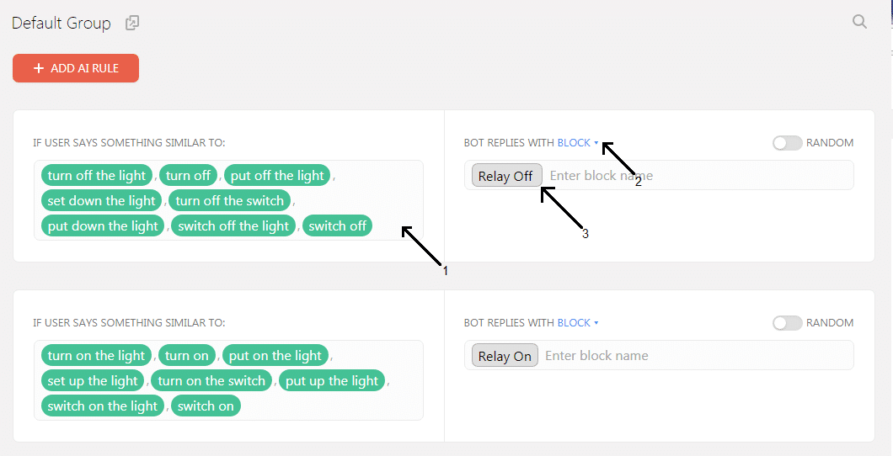Select the Relay Off block tag
The image size is (893, 456).
(505, 176)
